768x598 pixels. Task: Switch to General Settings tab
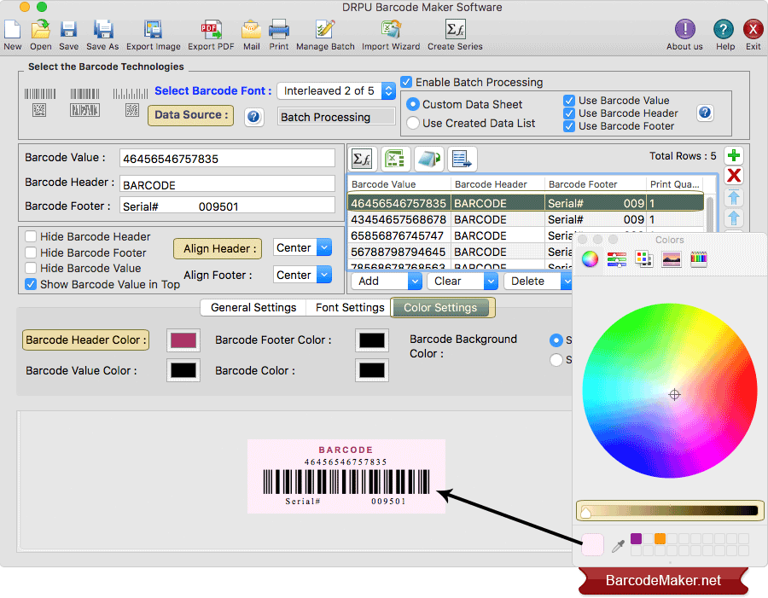(253, 308)
